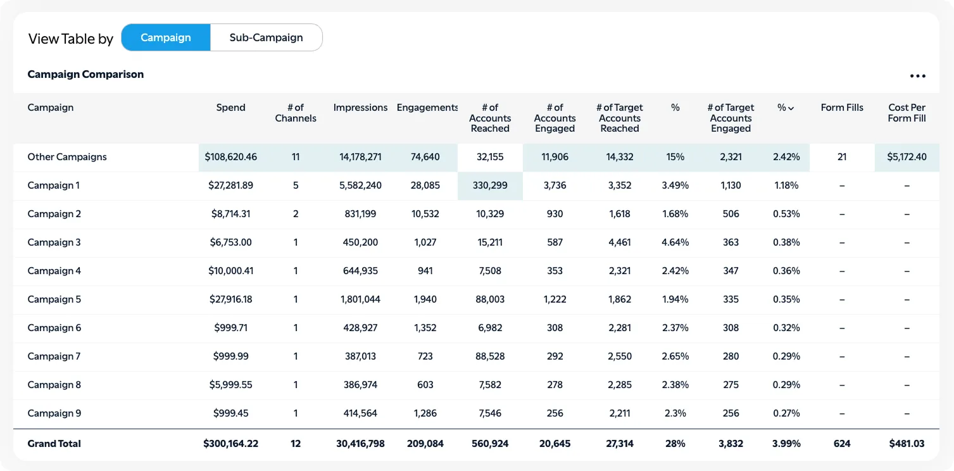
Task: Sort by the Engagements column header
Action: [x=427, y=108]
